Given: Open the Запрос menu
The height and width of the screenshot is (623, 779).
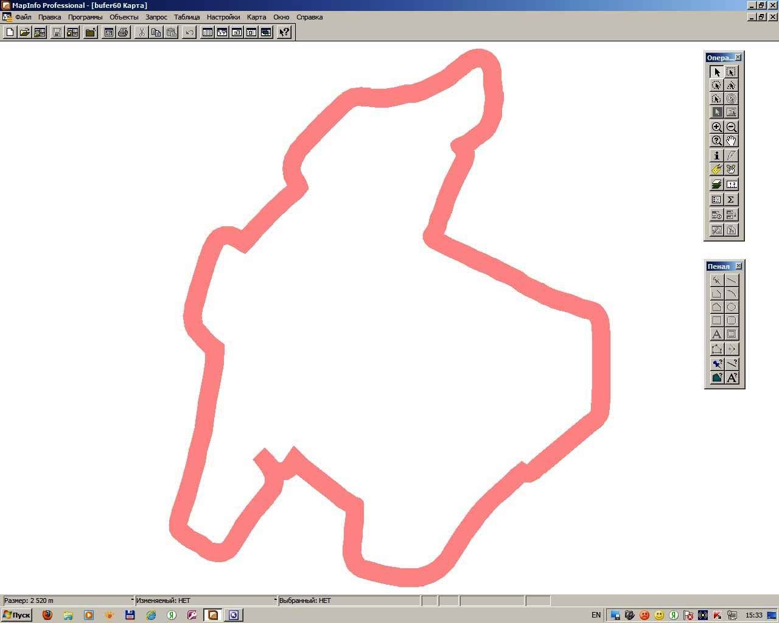Looking at the screenshot, I should pyautogui.click(x=156, y=17).
